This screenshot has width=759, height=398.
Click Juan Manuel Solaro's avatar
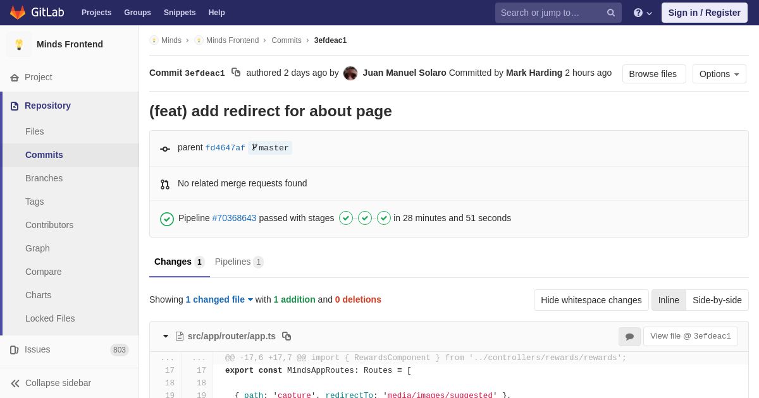[x=350, y=73]
